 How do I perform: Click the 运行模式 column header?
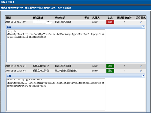(x=141, y=18)
